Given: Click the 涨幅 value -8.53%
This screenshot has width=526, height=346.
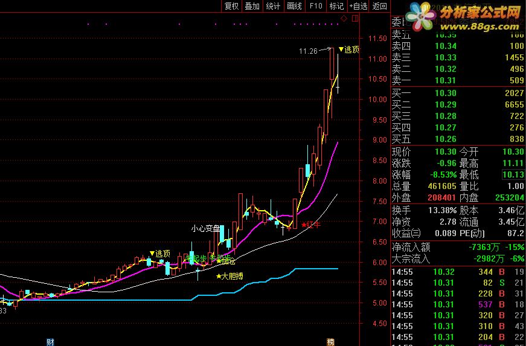Looking at the screenshot, I should (x=443, y=175).
